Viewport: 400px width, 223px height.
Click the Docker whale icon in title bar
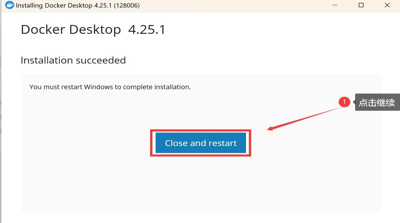tap(10, 5)
